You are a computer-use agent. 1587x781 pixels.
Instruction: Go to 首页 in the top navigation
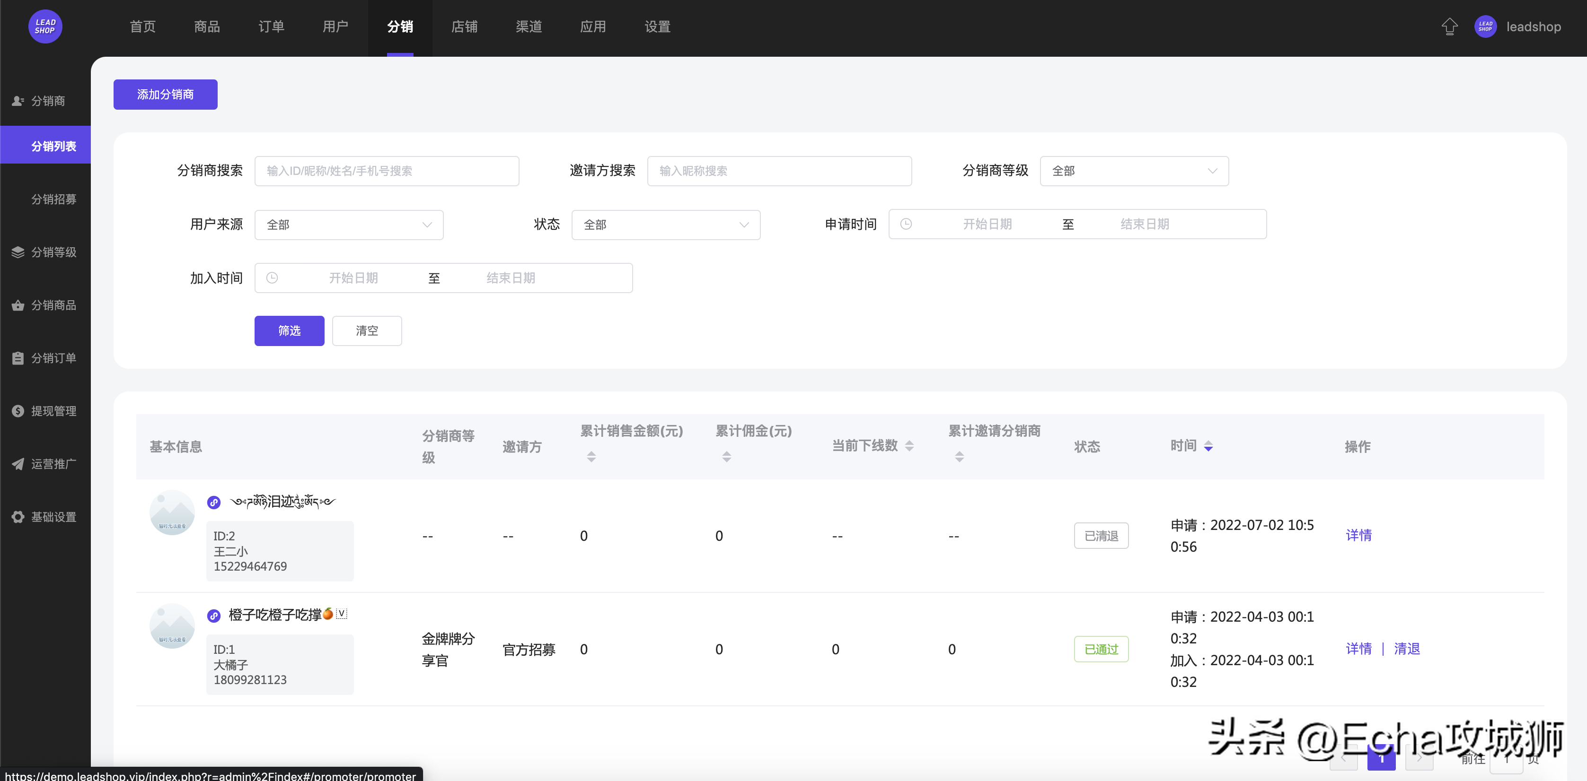[x=143, y=26]
